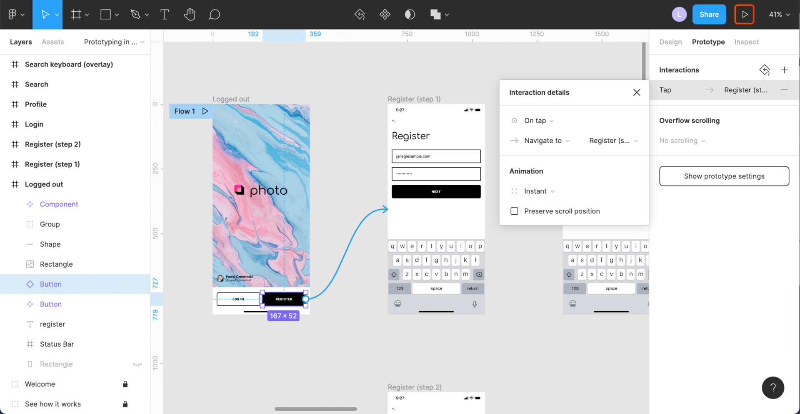Click the Share button
Screen dimensions: 800x414
(x=709, y=14)
